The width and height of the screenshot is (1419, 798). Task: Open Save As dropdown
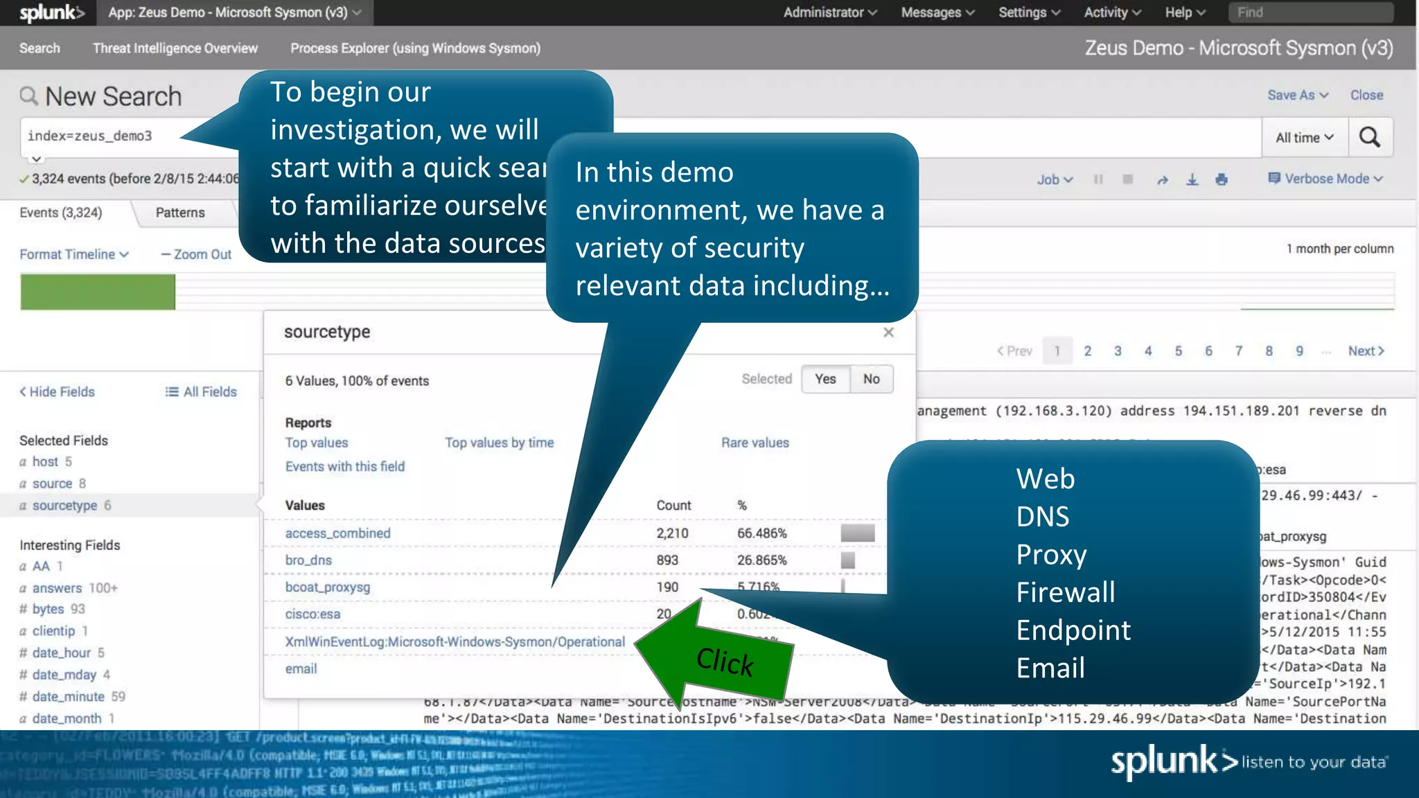click(x=1298, y=95)
